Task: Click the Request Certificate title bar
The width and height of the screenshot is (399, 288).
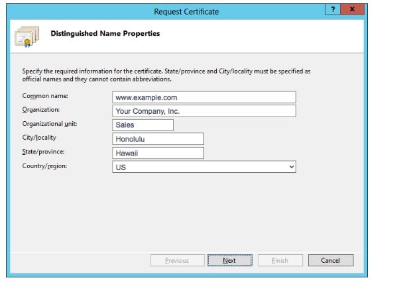Action: coord(186,11)
